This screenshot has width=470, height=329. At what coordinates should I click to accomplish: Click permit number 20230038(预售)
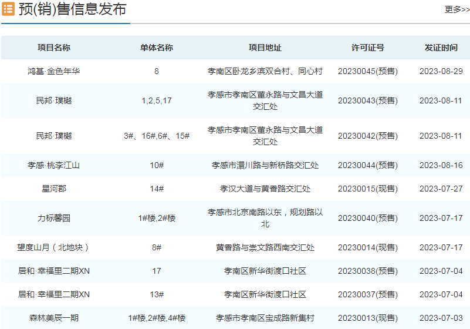[x=368, y=271]
